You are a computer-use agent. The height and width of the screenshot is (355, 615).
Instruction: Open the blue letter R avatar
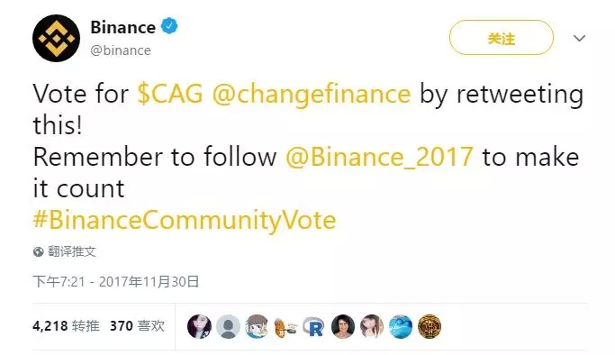[x=313, y=326]
